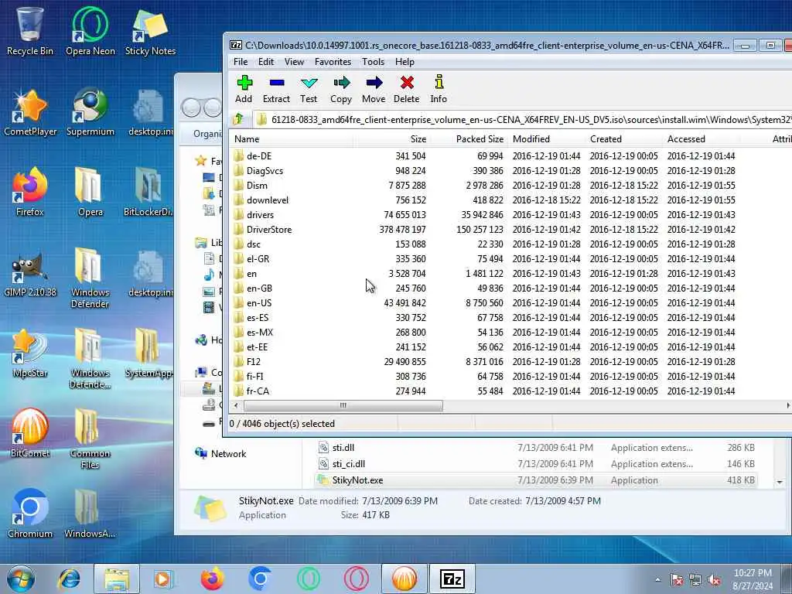Open the Edit menu

266,62
